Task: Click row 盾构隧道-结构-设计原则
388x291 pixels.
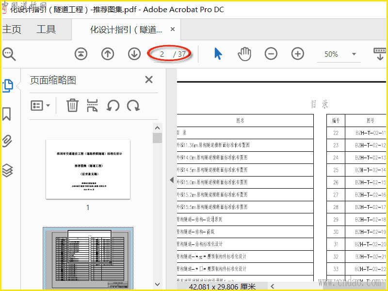Action: tap(245, 219)
